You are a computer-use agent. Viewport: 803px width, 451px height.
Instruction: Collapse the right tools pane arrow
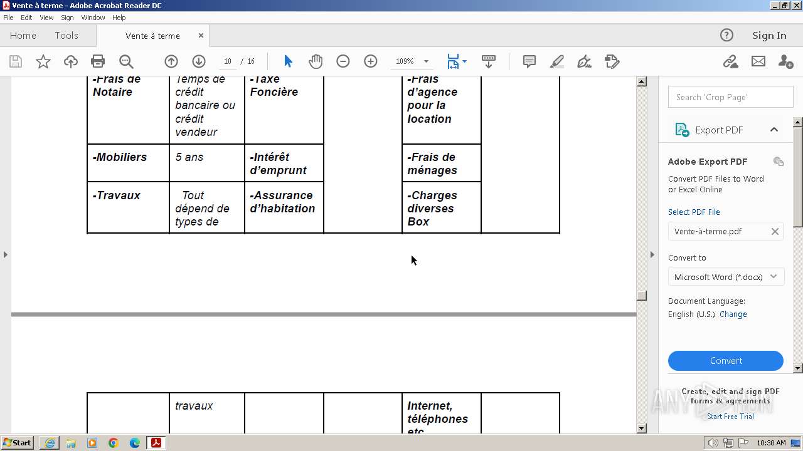(652, 254)
